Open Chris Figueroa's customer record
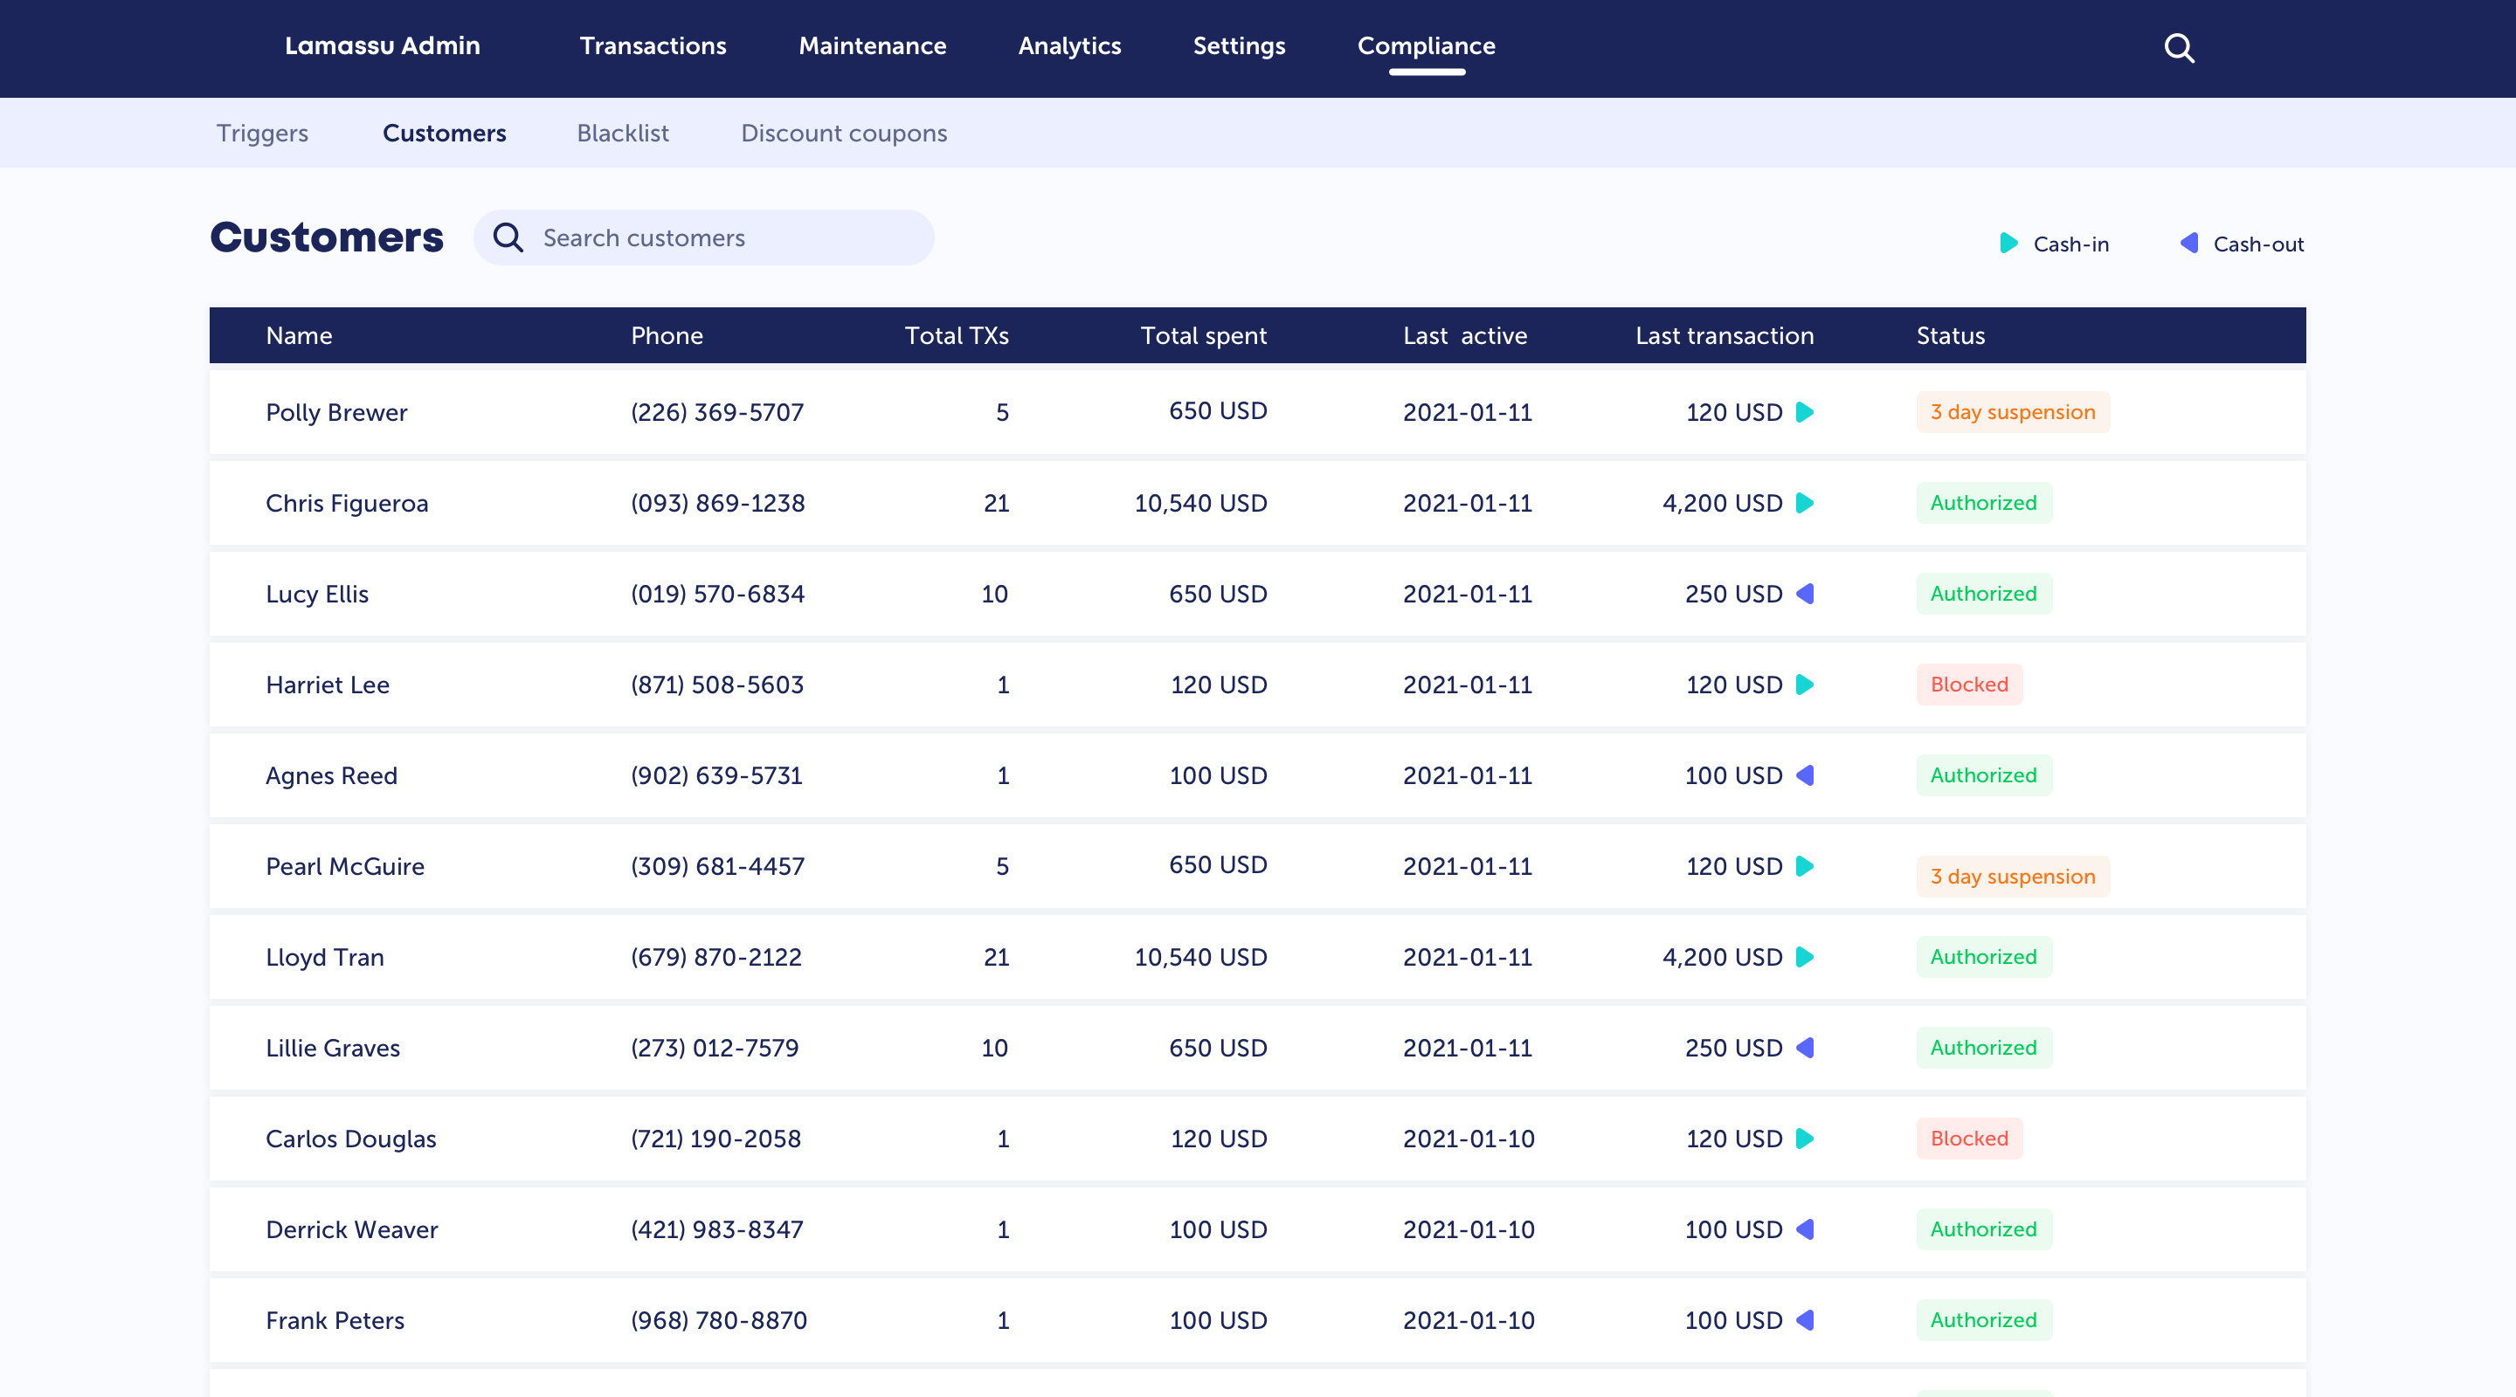 pos(347,503)
